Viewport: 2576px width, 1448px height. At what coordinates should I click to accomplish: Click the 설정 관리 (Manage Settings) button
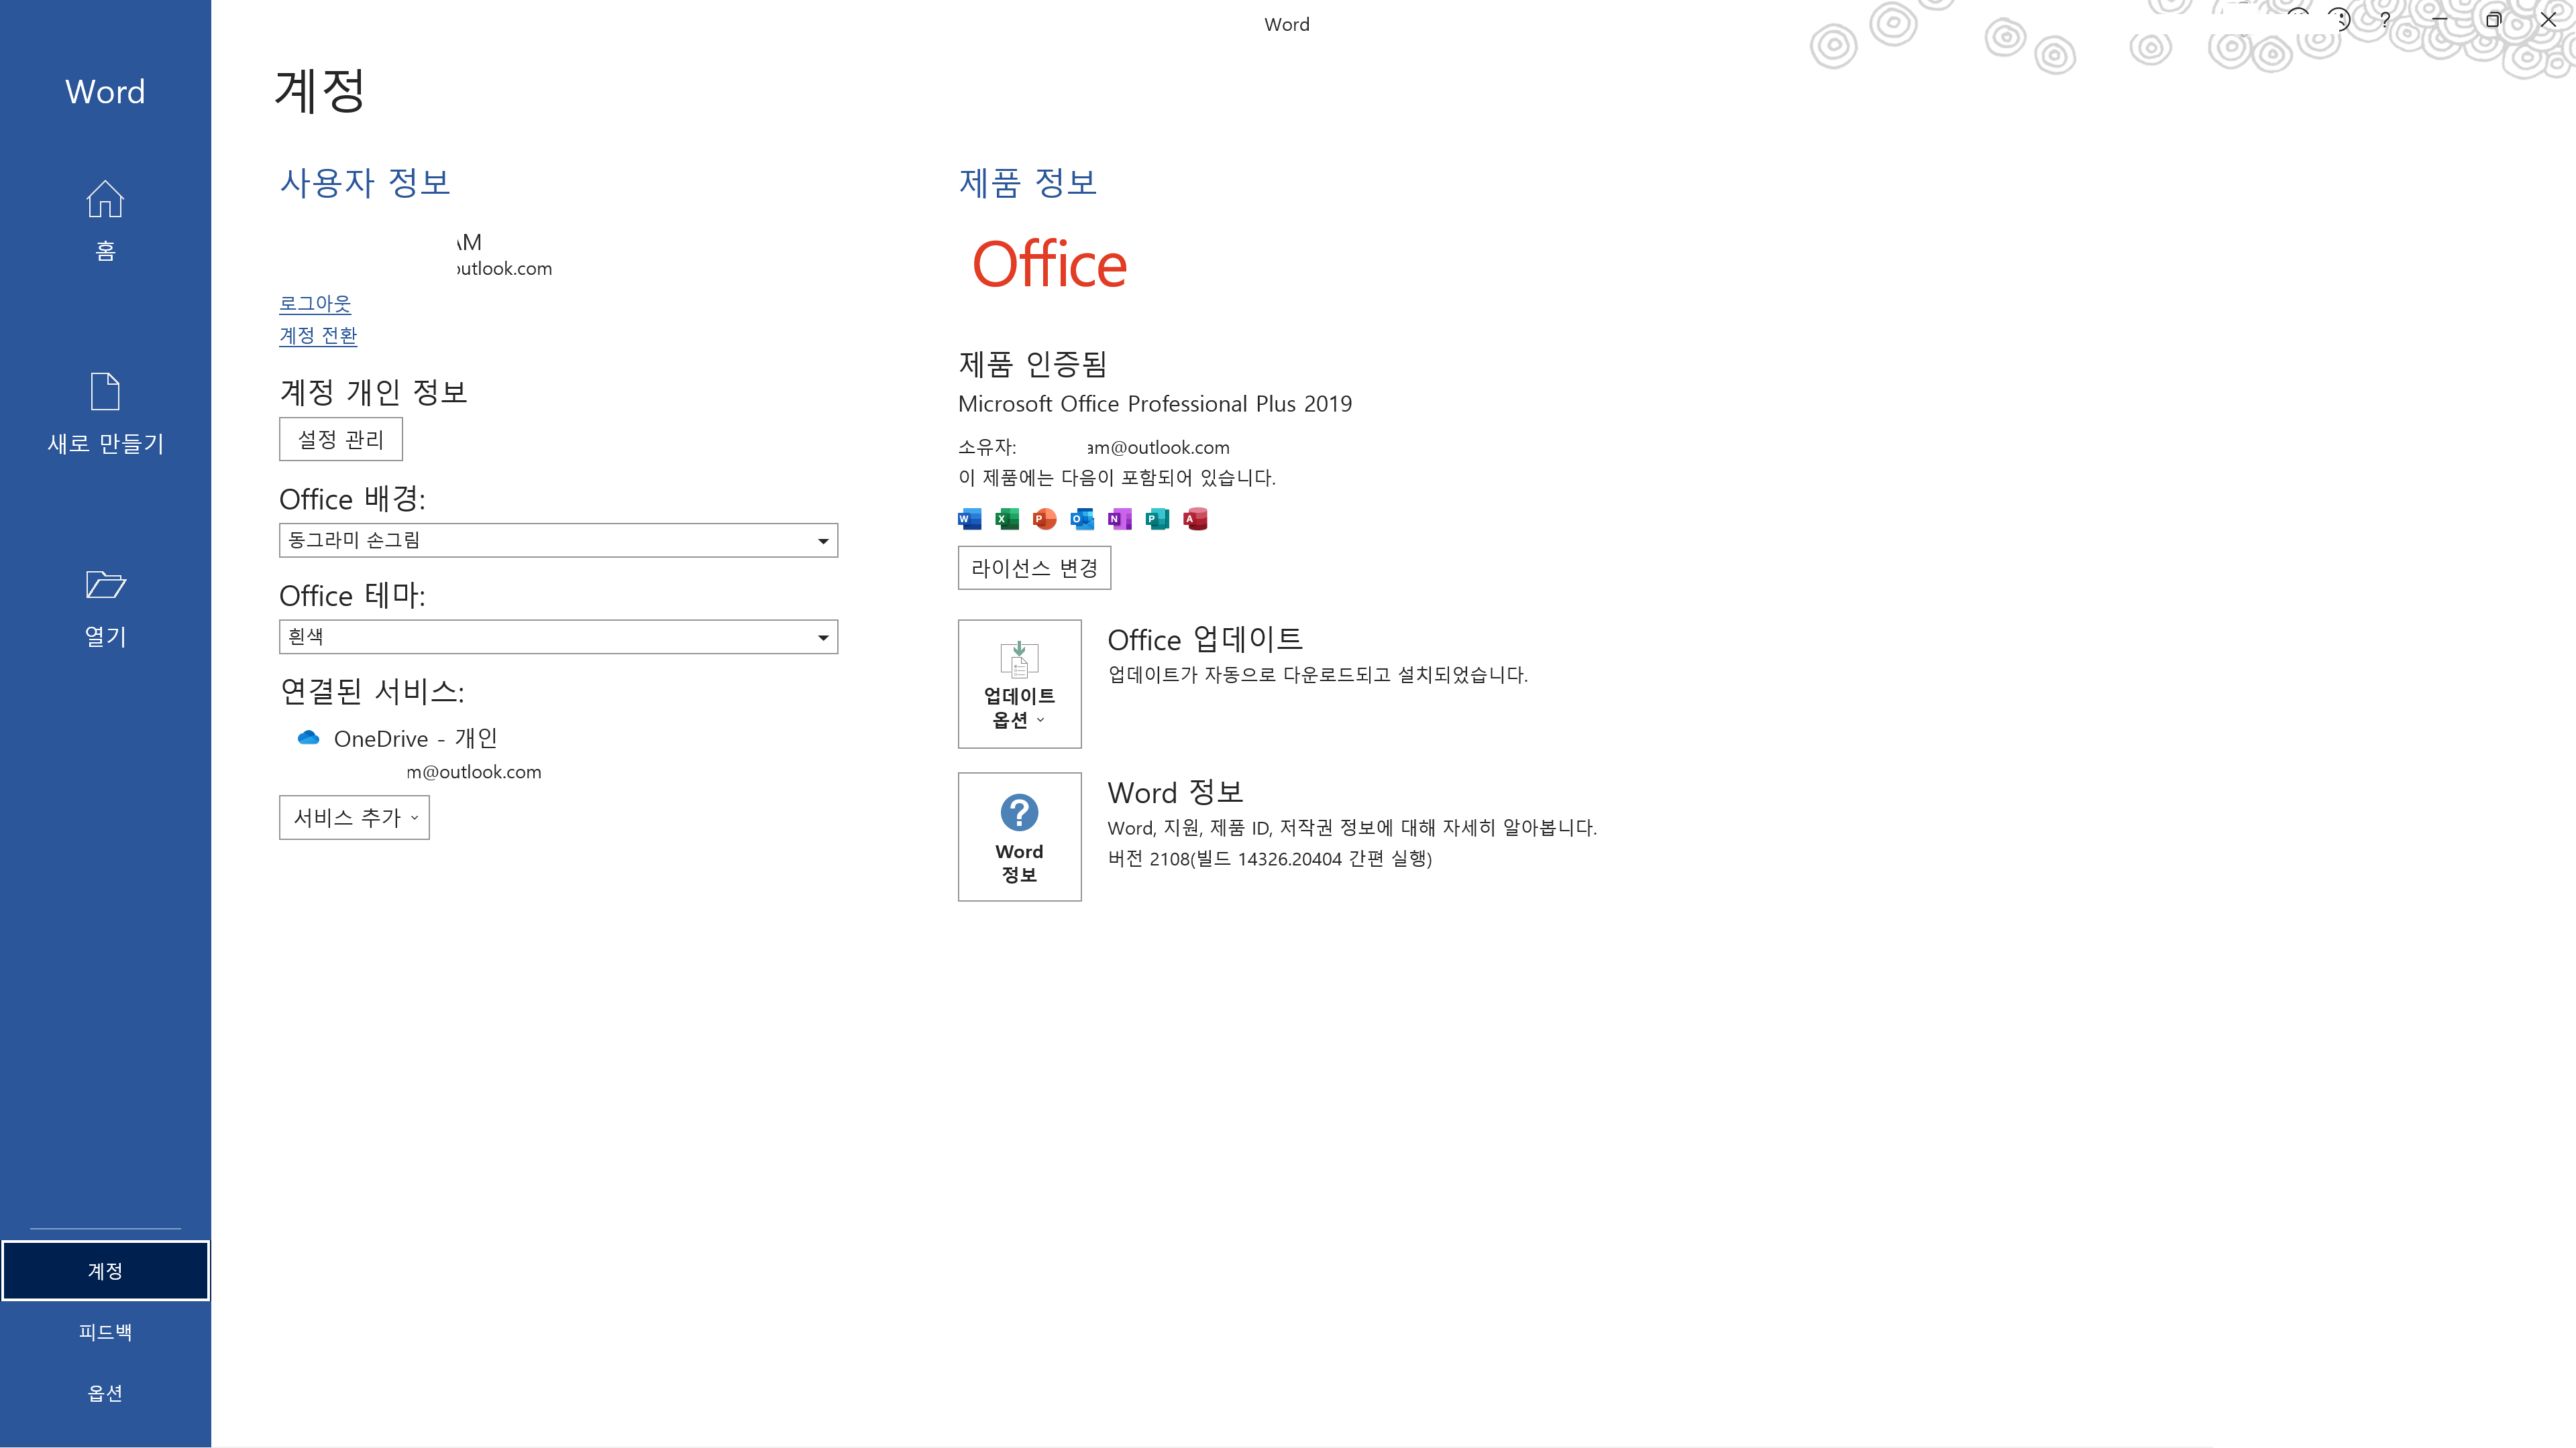pos(340,438)
